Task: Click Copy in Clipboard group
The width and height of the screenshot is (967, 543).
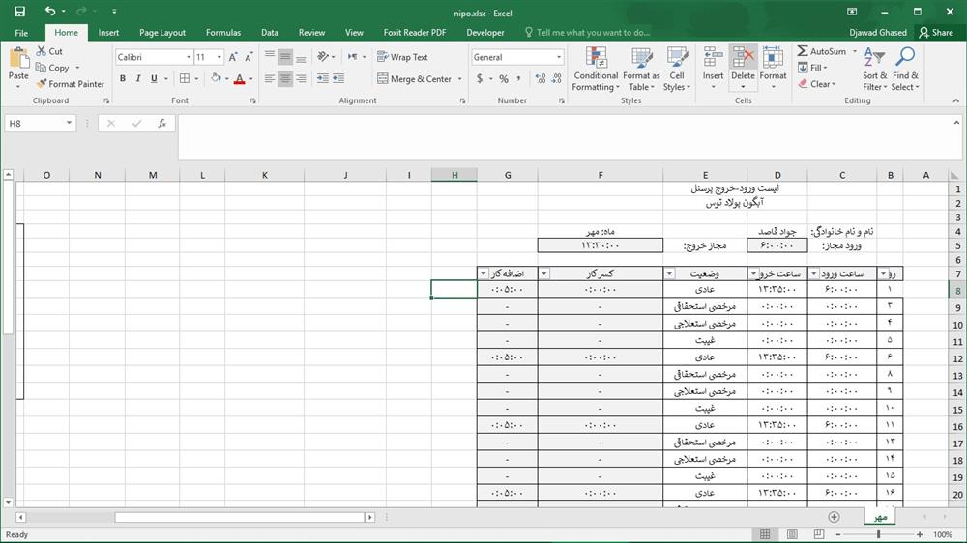Action: tap(52, 68)
